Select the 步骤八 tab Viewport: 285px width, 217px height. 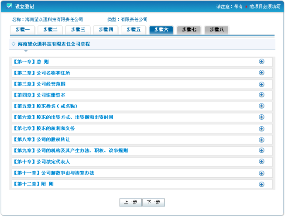tap(216, 30)
